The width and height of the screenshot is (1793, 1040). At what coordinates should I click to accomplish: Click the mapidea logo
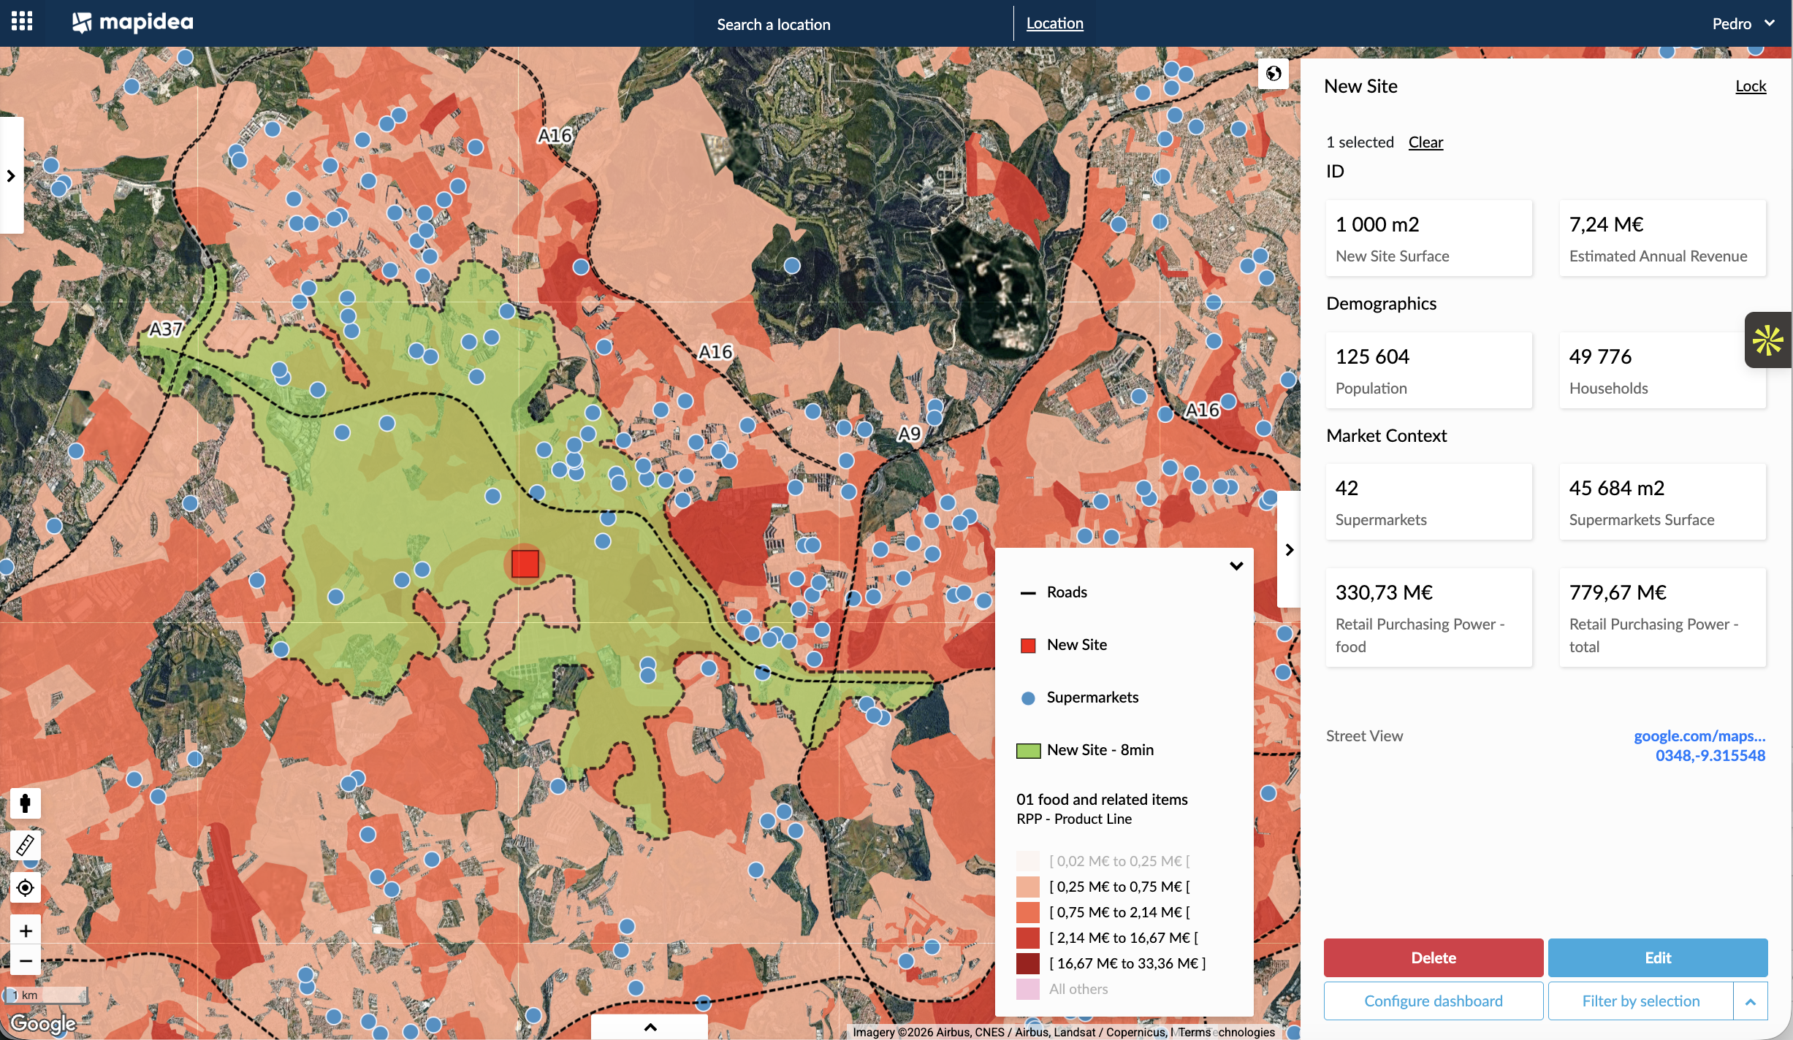(x=133, y=23)
